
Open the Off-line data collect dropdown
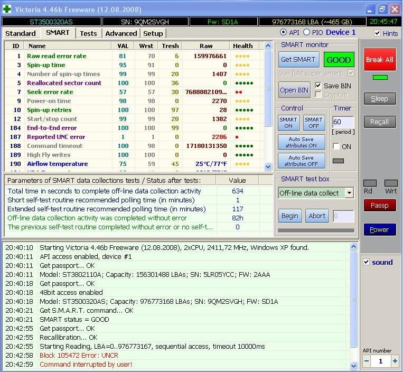click(x=349, y=193)
